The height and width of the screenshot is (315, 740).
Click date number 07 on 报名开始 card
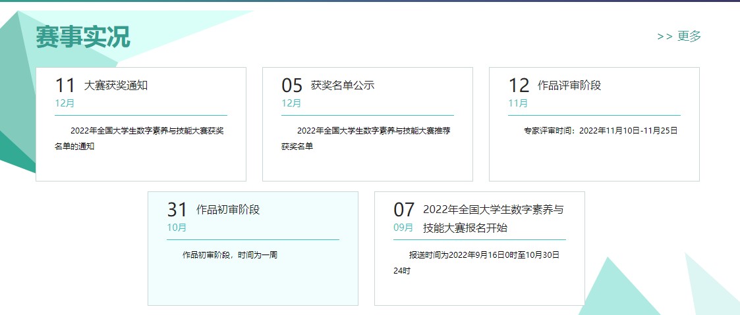coord(404,210)
